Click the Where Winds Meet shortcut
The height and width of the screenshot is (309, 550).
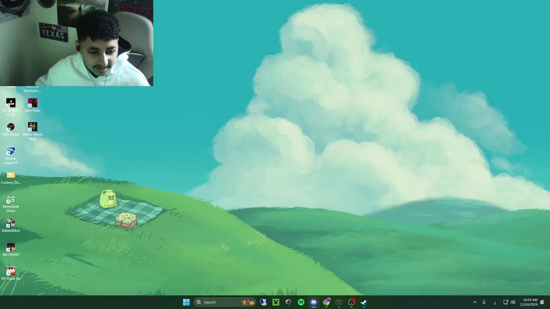click(33, 131)
